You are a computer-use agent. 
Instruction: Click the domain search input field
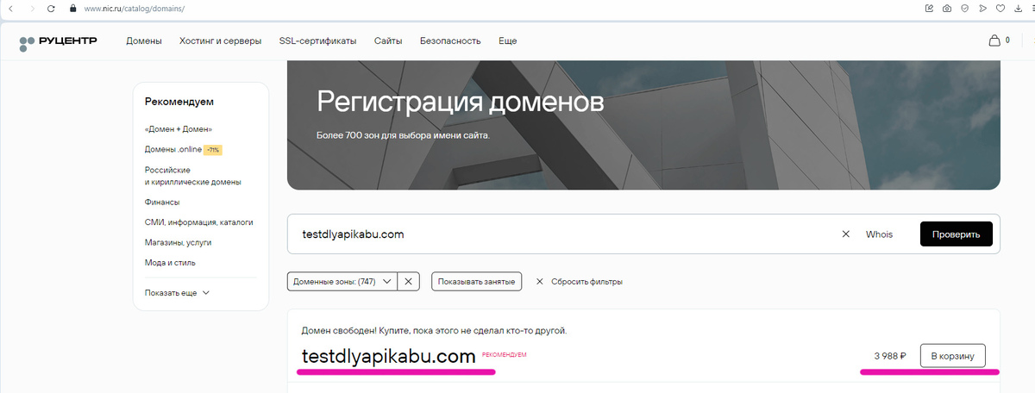click(x=561, y=234)
